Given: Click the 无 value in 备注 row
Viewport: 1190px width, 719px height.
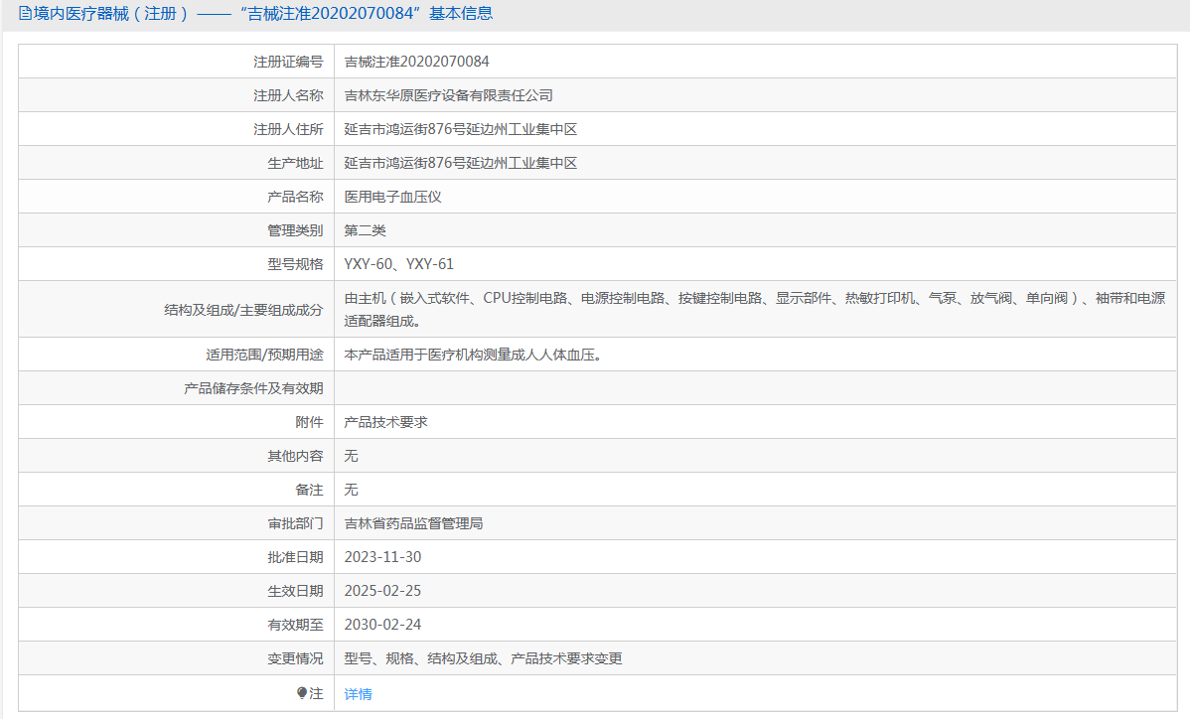Looking at the screenshot, I should point(352,490).
